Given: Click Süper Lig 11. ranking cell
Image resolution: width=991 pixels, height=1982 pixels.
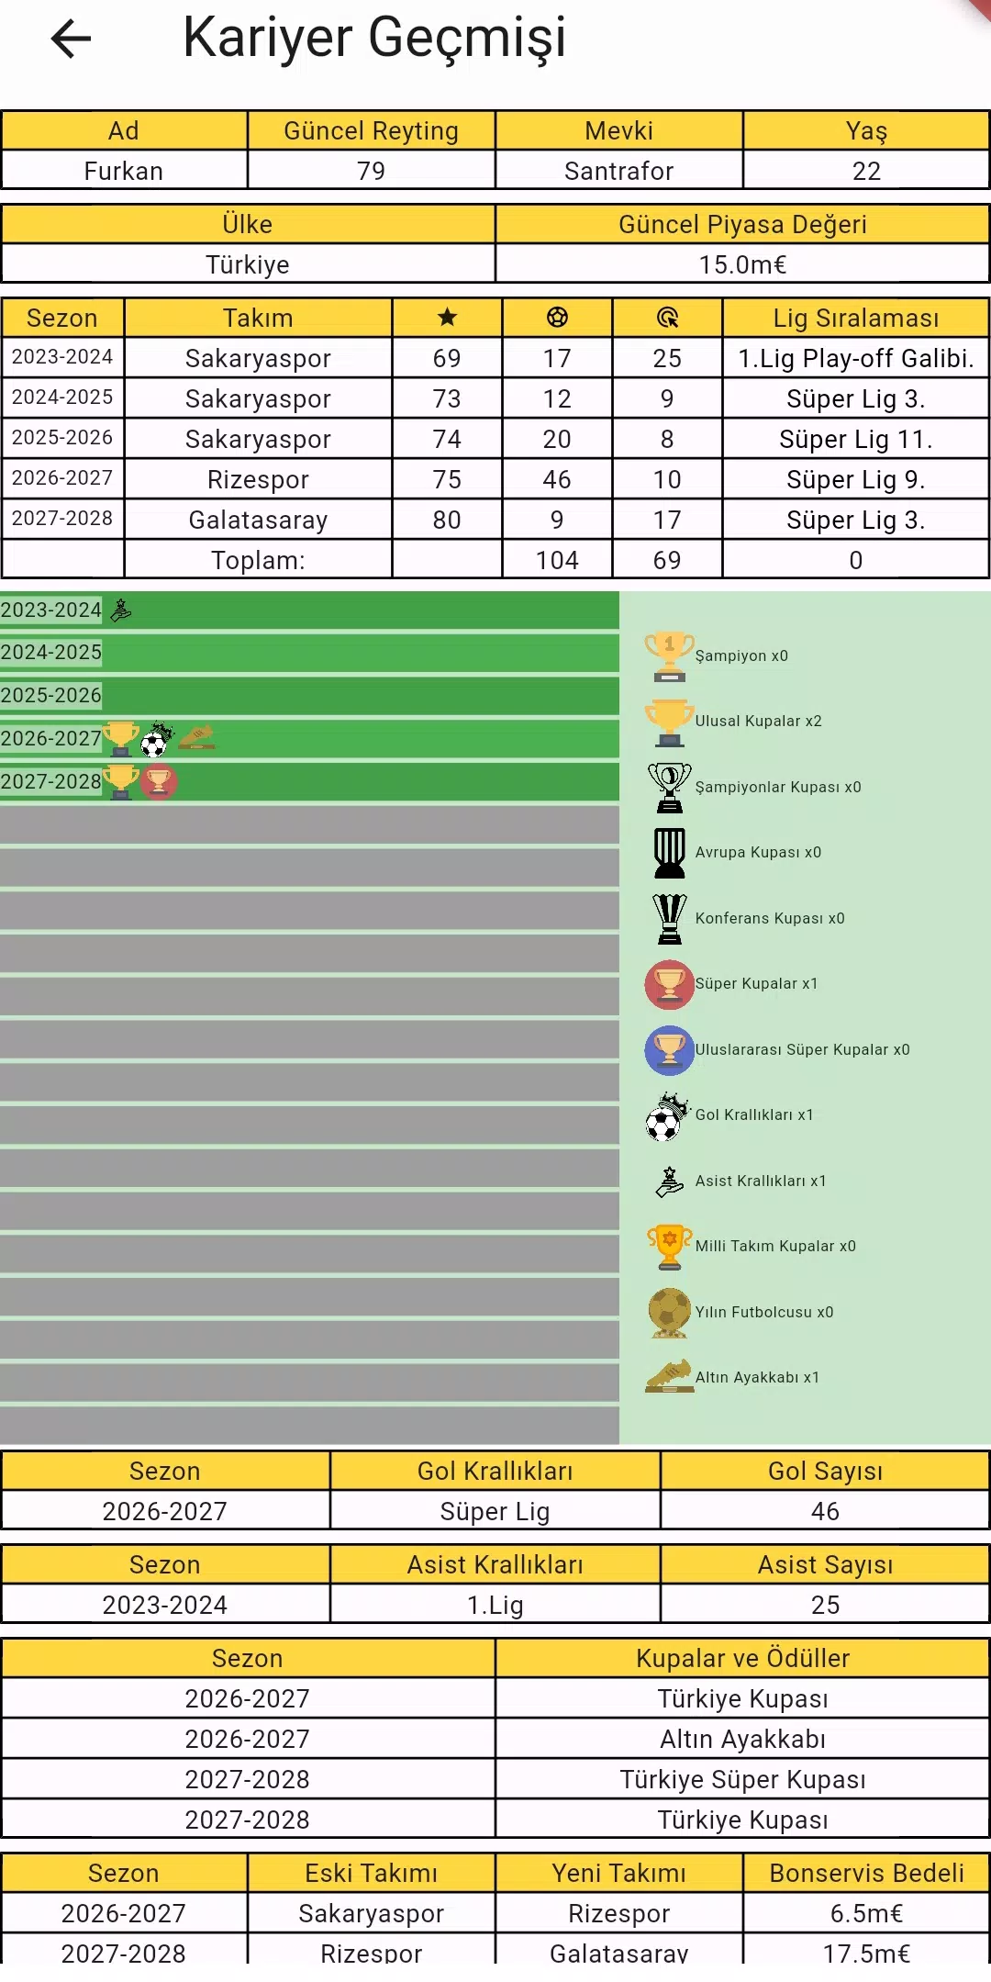Looking at the screenshot, I should (856, 440).
